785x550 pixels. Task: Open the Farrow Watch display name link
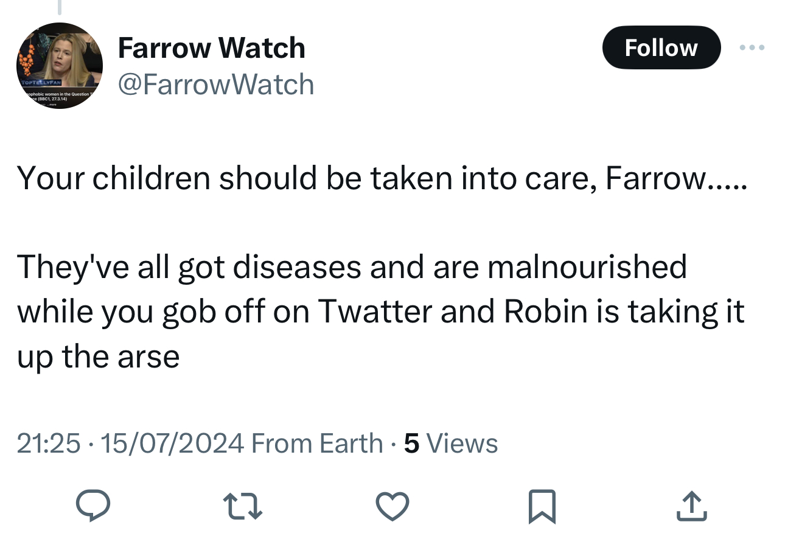tap(211, 48)
